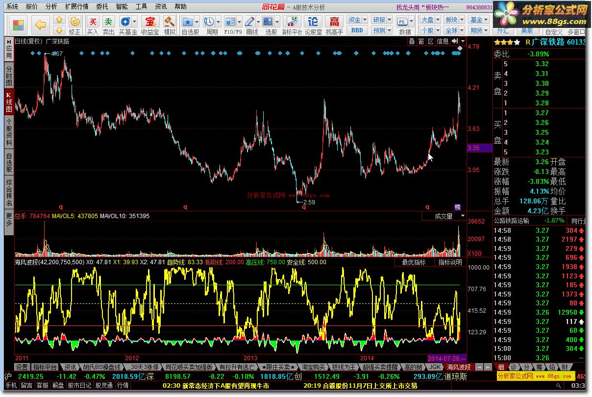
Task: Open the 修正 correction tool
Action: (75, 25)
